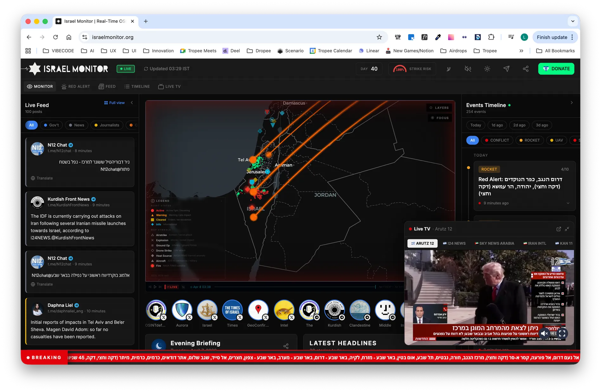The height and width of the screenshot is (392, 601).
Task: Play the map timeline playback
Action: click(x=155, y=287)
